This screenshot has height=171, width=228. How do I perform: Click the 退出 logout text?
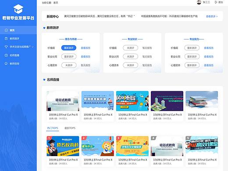click(221, 2)
